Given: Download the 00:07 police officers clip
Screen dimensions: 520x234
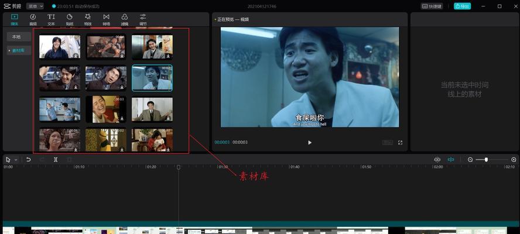Looking at the screenshot, I should [x=76, y=118].
